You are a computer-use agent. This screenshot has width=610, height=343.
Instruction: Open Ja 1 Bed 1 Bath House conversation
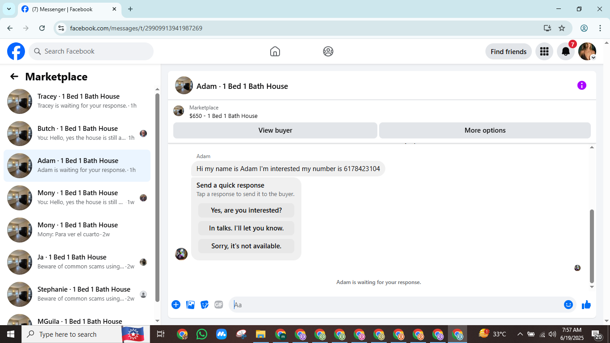coord(77,262)
